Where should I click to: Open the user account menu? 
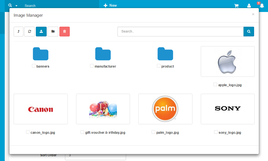(x=249, y=6)
